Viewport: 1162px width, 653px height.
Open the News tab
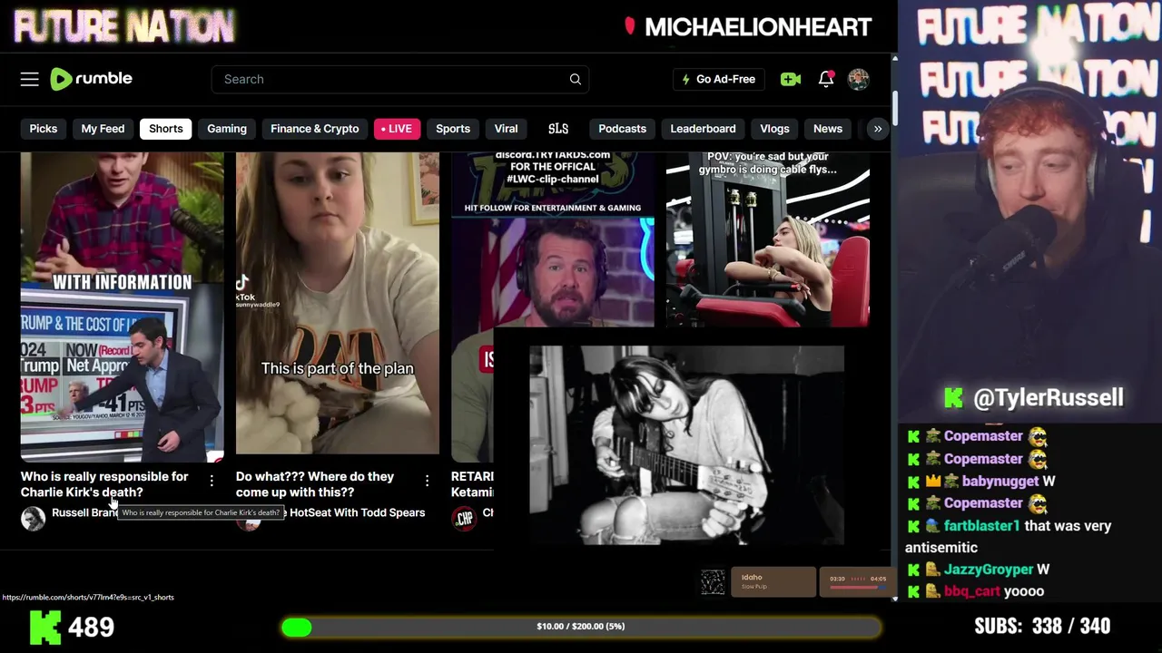click(828, 129)
